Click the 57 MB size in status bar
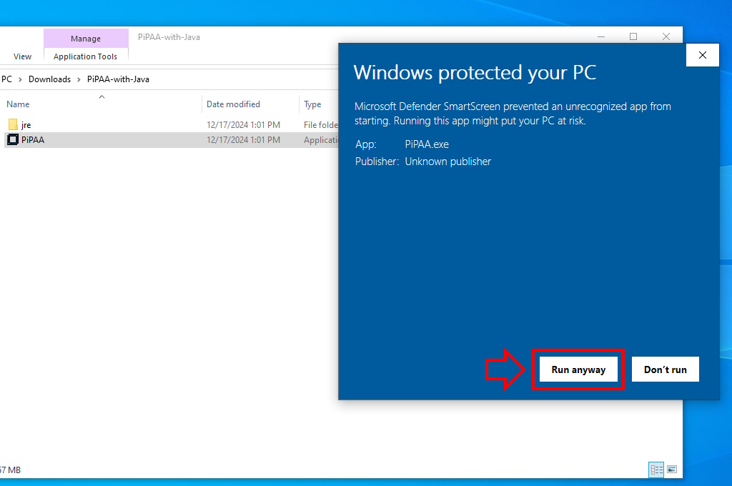The image size is (732, 486). point(10,470)
